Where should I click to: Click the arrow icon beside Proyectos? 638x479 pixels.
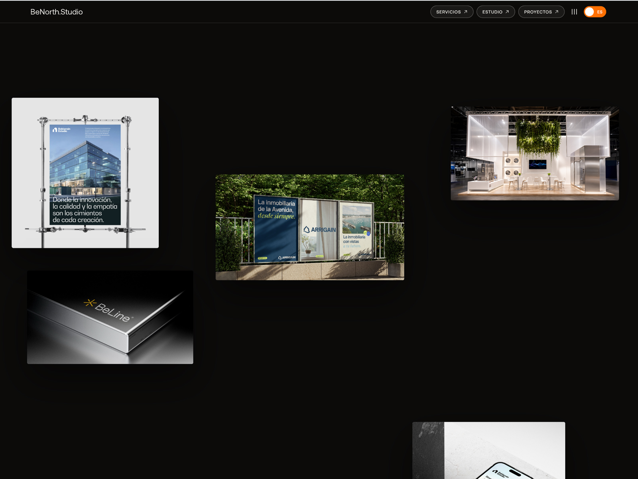(557, 12)
